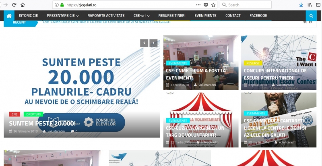Click EVENIMENTE tag on CANTARETI LICEENI post
The image size is (322, 166).
tap(256, 113)
